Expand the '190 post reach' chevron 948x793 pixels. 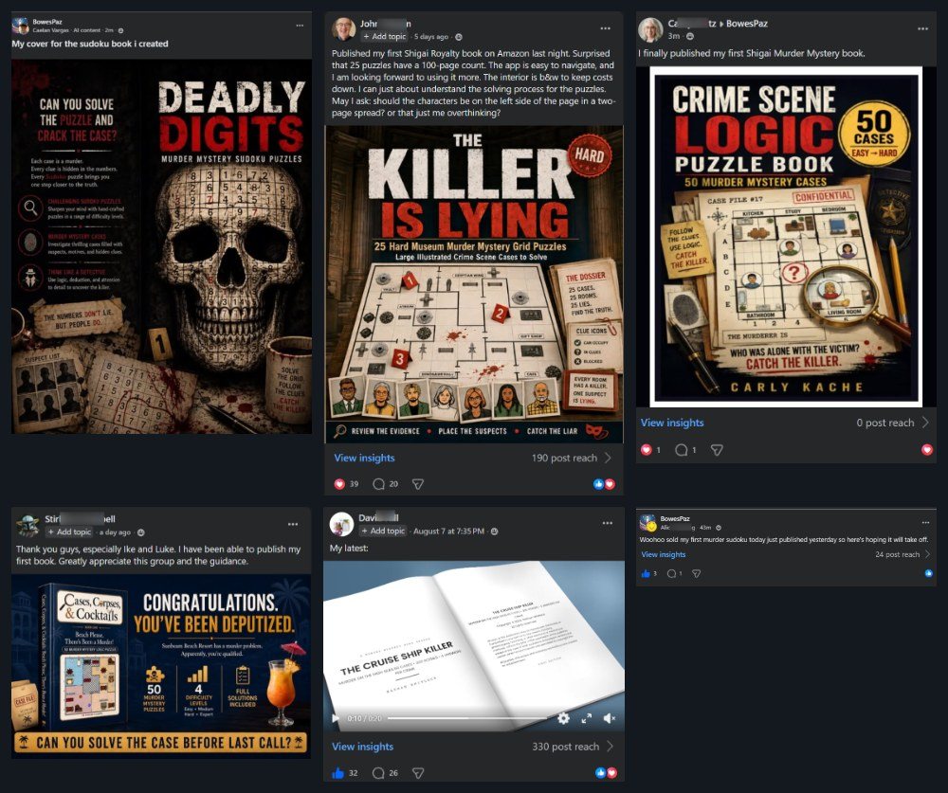click(x=608, y=459)
